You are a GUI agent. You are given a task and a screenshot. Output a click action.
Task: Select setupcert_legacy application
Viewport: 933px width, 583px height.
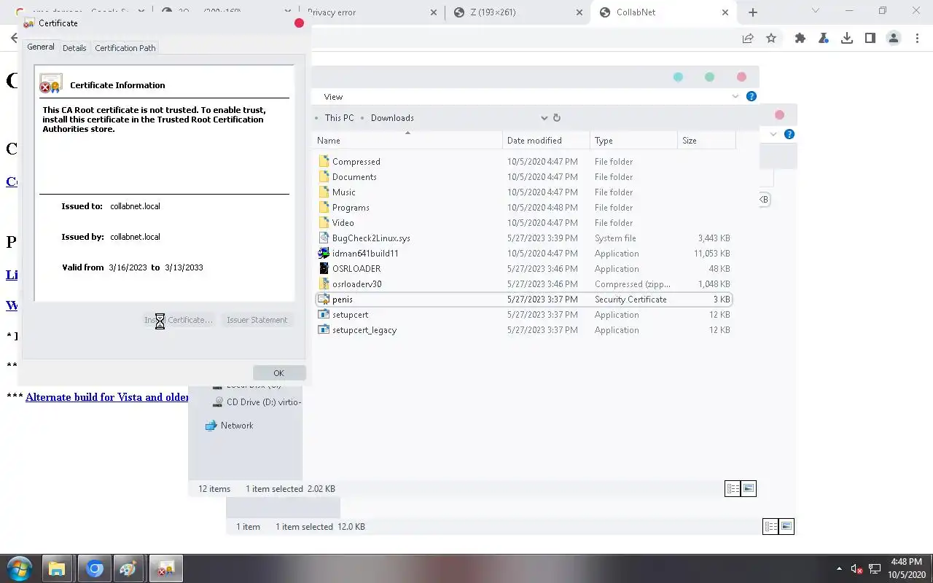[x=524, y=330]
